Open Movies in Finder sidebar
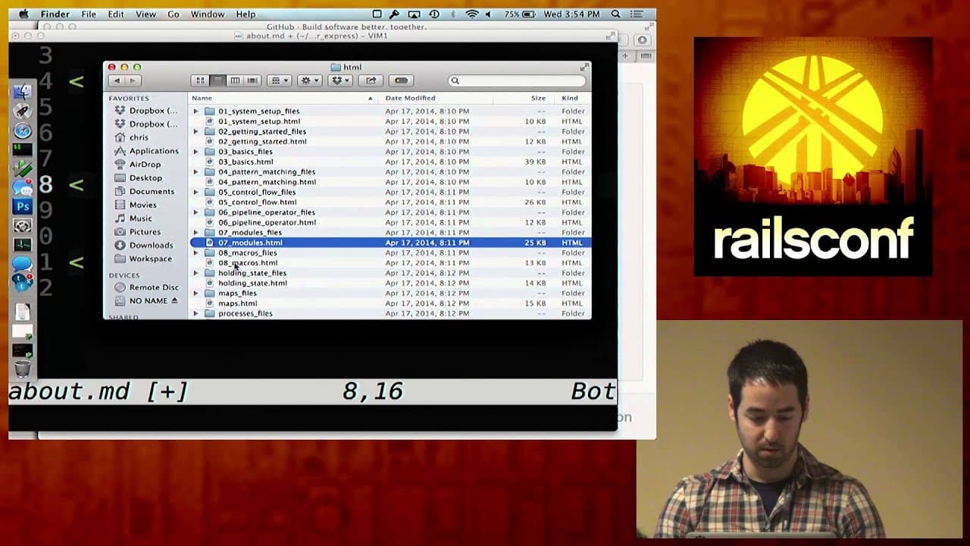The width and height of the screenshot is (970, 546). (136, 205)
